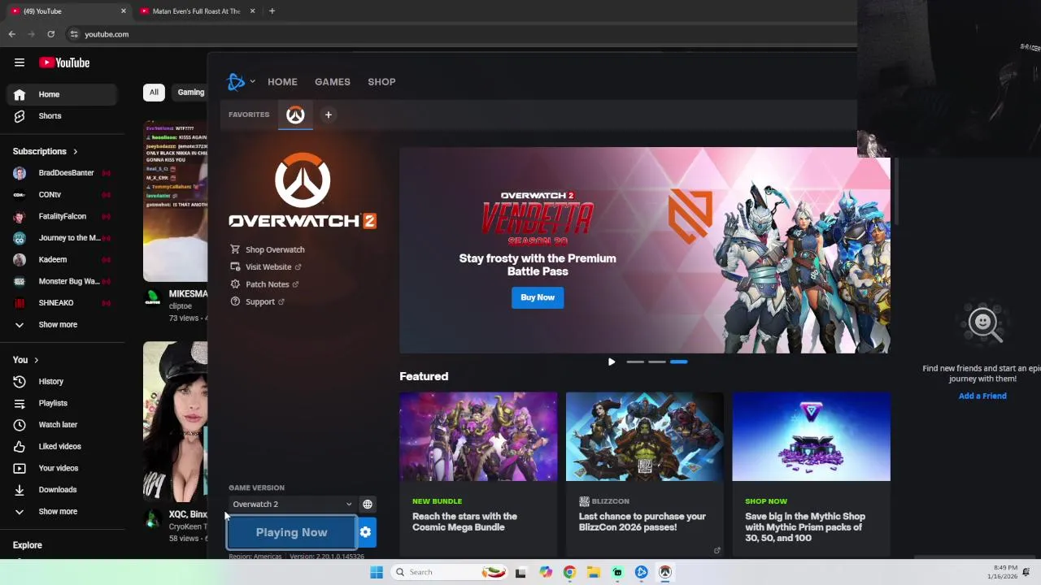1041x585 pixels.
Task: Open the GAMES tab in Battle.net
Action: pyautogui.click(x=333, y=81)
